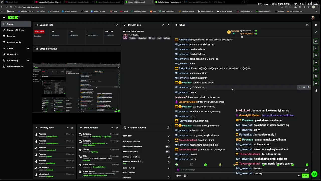
Task: Pop out the Stream info panel
Action: 168,25
